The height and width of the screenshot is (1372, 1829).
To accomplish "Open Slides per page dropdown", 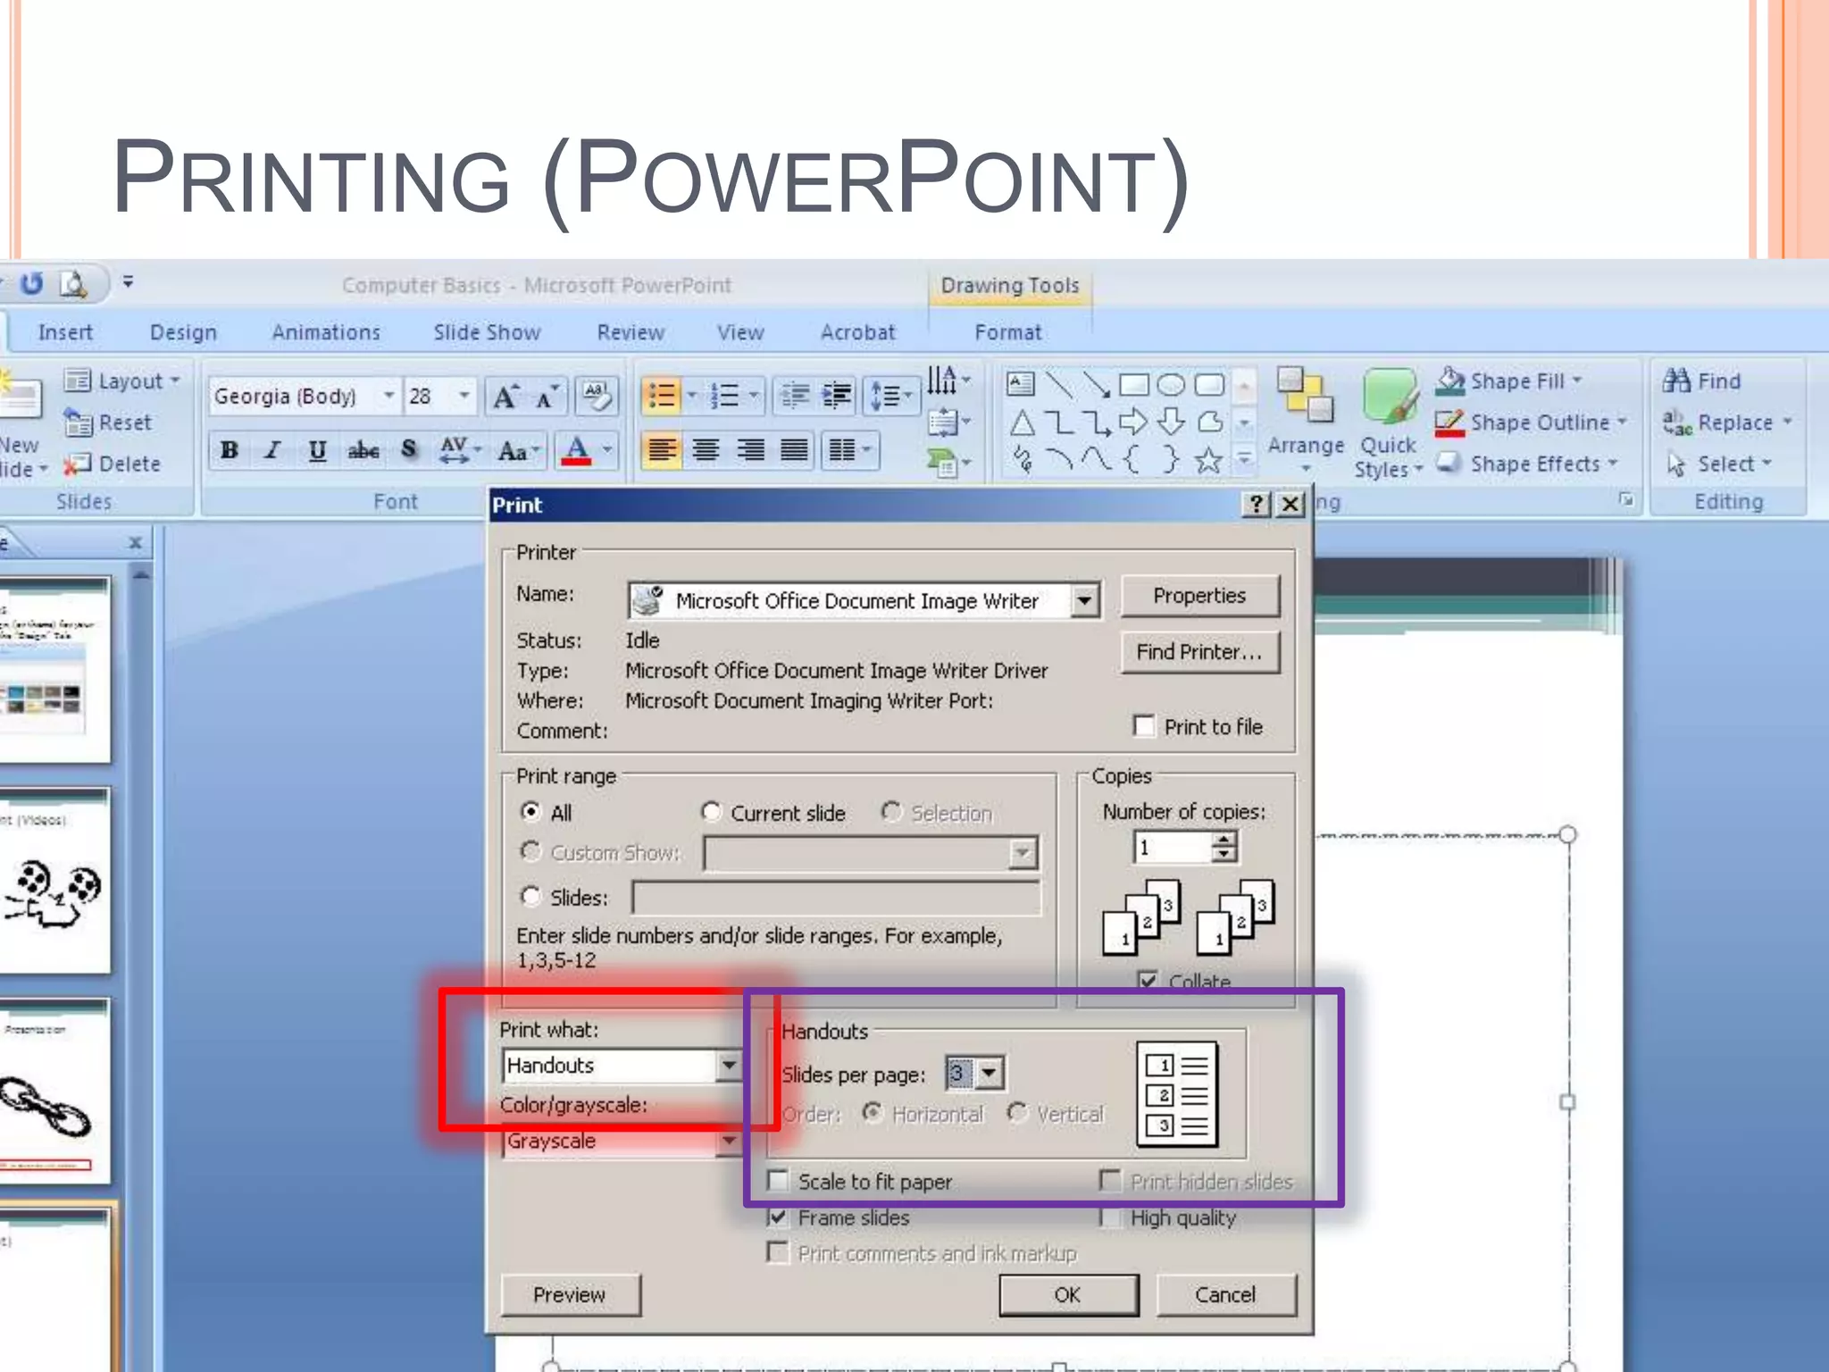I will 989,1072.
